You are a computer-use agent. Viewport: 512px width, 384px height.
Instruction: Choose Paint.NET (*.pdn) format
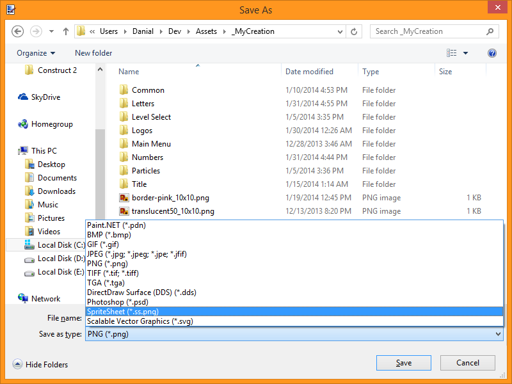(294, 225)
